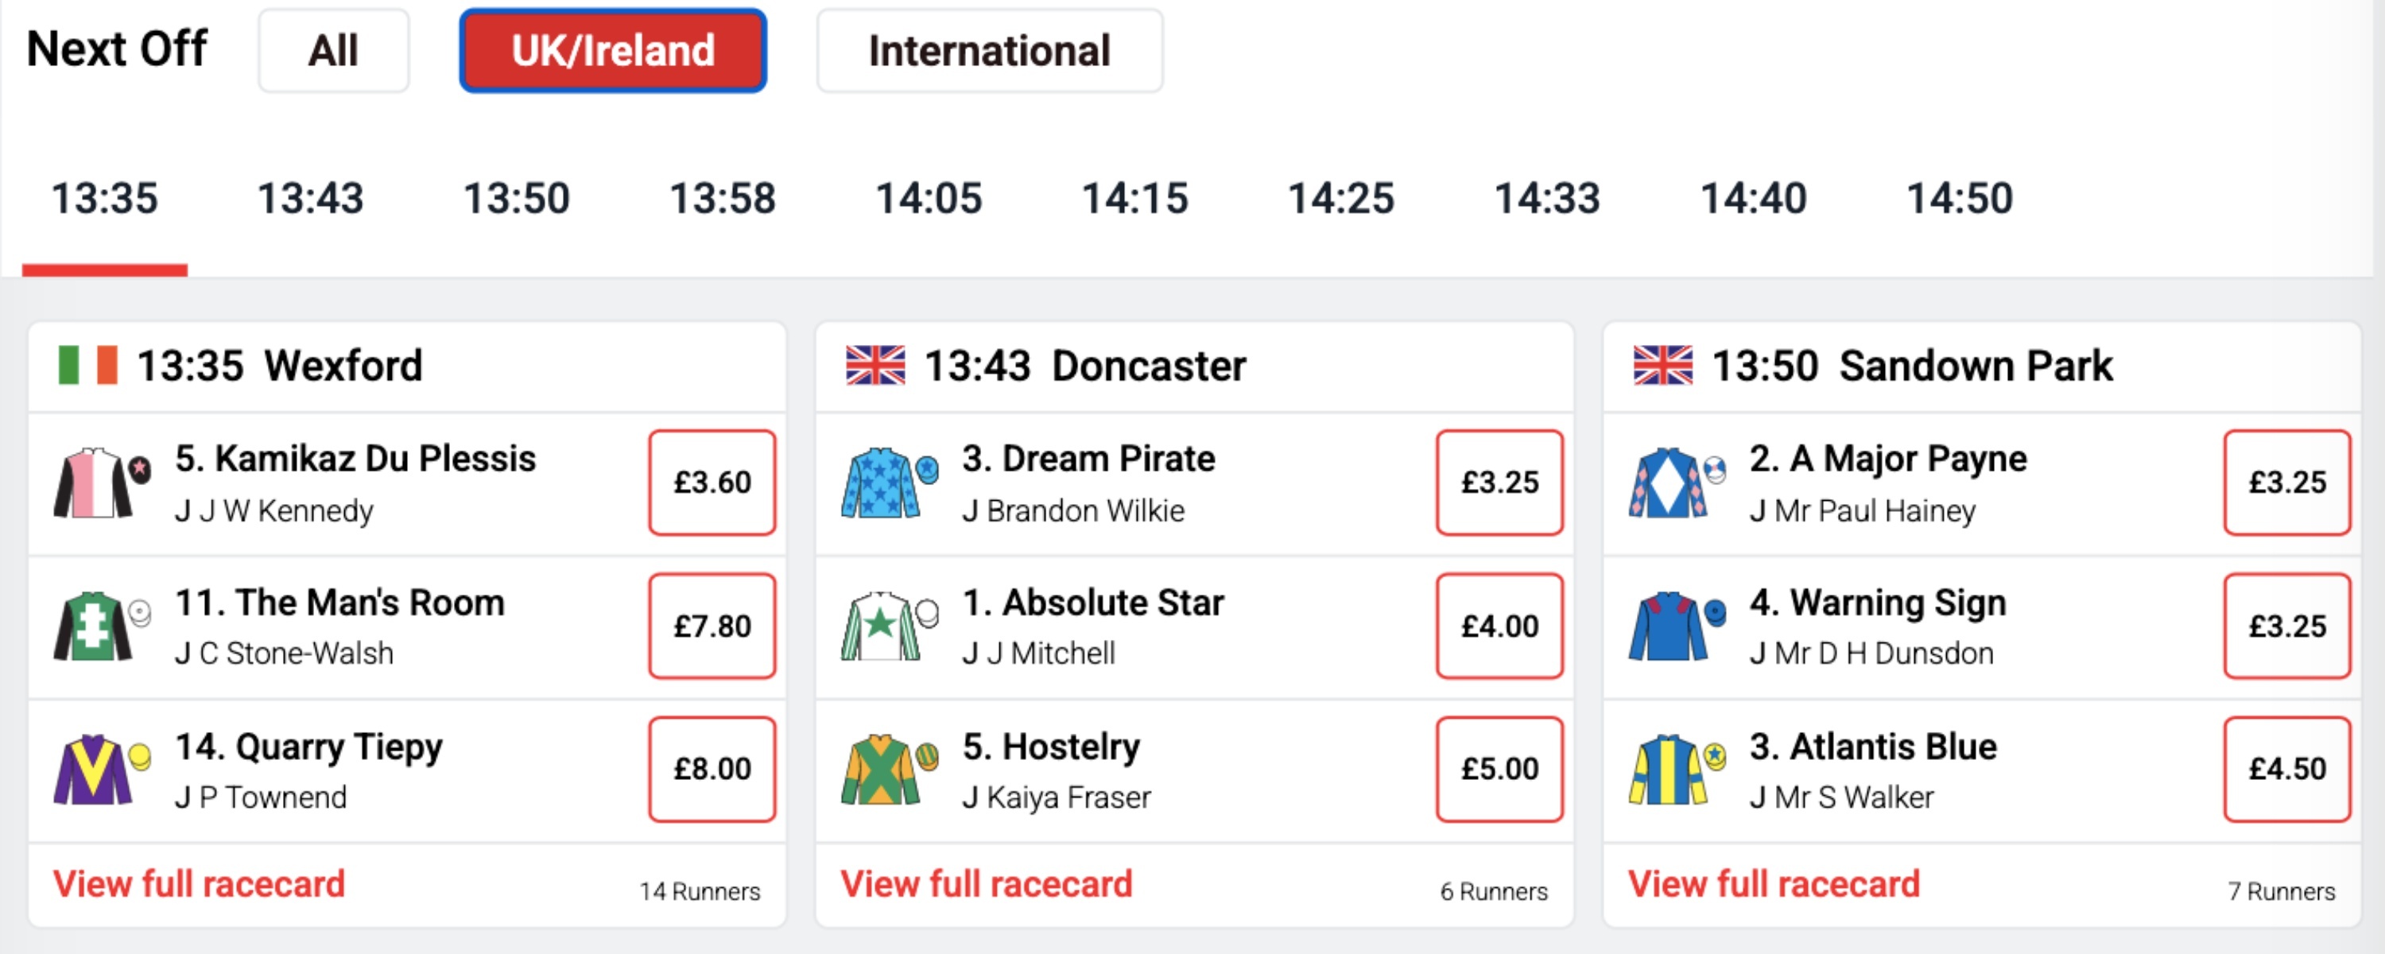Screen dimensions: 2385x954
Task: Click The Man's Room green silks icon
Action: pyautogui.click(x=101, y=626)
